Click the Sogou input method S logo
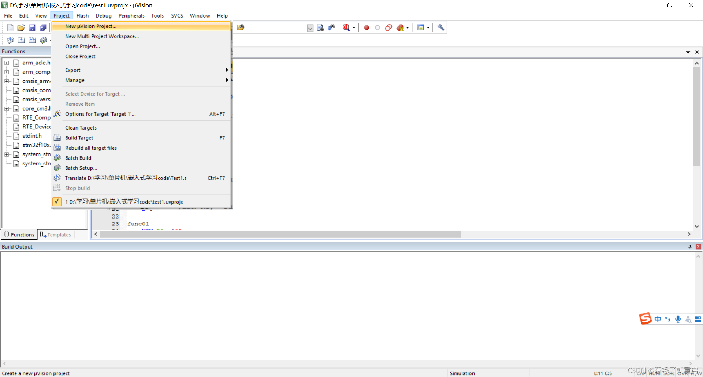The image size is (703, 377). coord(646,319)
